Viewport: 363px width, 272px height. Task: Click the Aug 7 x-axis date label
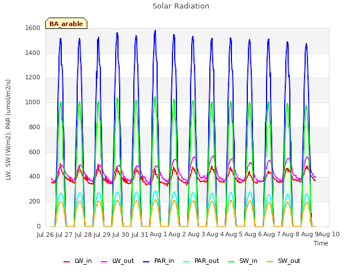tap(272, 234)
